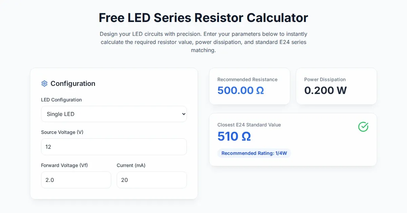Image resolution: width=407 pixels, height=213 pixels.
Task: Click the Configuration heading text
Action: pos(73,84)
